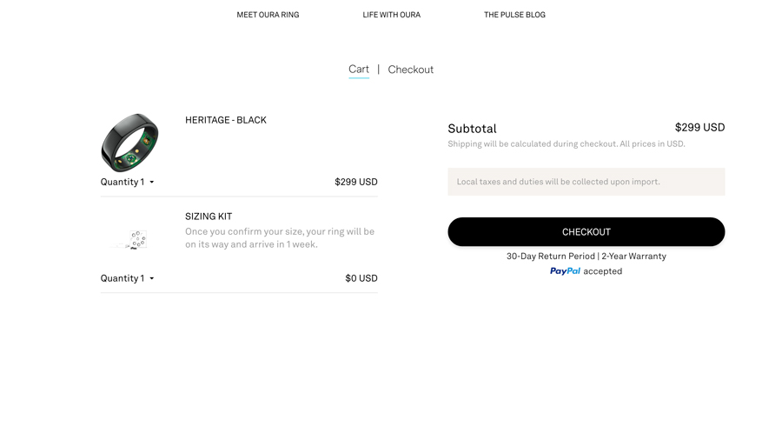This screenshot has width=782, height=440.
Task: Open The Pulse Blog link
Action: pos(514,15)
